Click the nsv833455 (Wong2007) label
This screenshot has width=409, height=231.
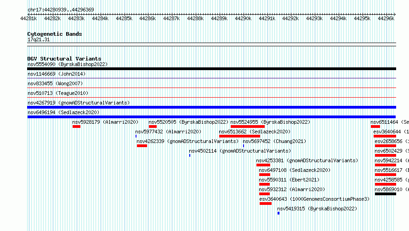(x=55, y=83)
